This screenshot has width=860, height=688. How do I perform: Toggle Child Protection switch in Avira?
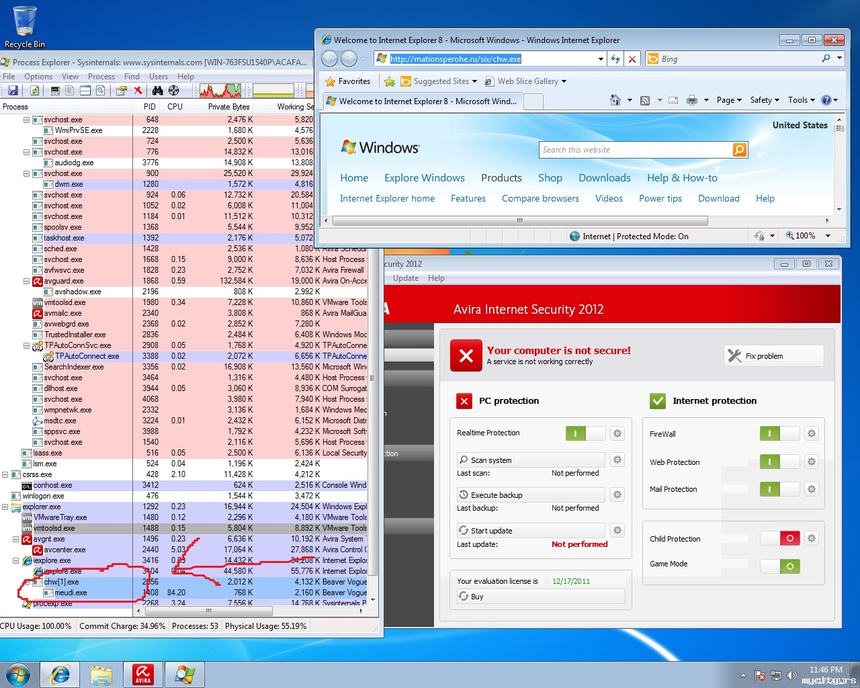click(780, 538)
